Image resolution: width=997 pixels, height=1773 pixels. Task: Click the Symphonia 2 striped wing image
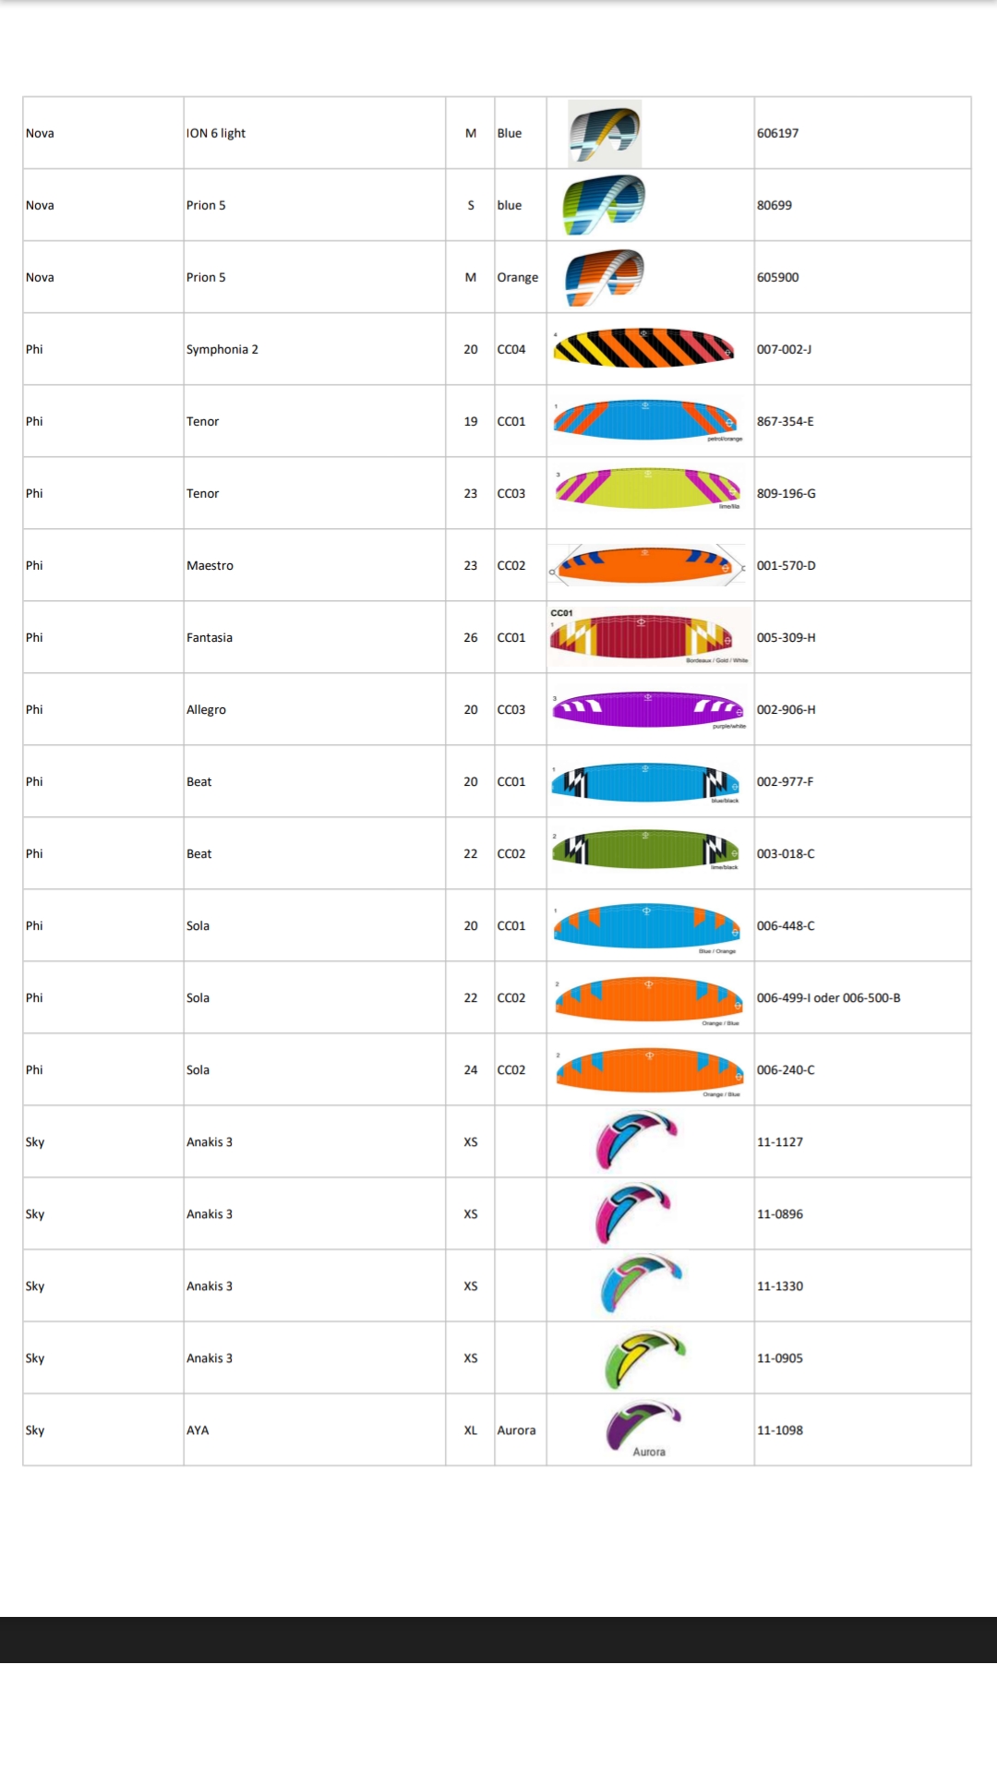point(643,348)
